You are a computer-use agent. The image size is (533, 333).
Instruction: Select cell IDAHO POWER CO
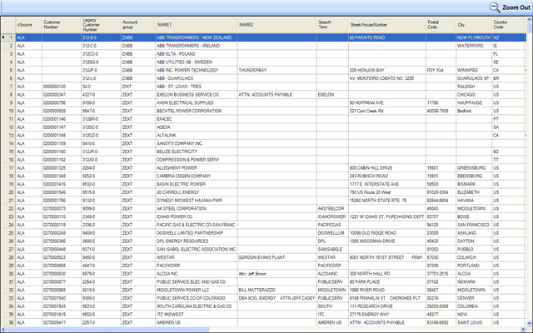pos(197,216)
